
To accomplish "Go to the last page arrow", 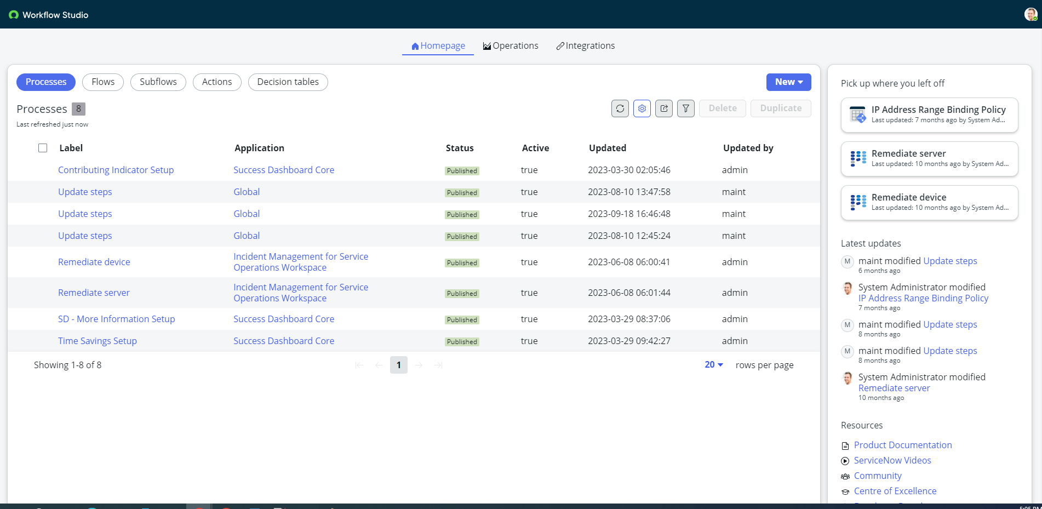I will click(x=438, y=365).
